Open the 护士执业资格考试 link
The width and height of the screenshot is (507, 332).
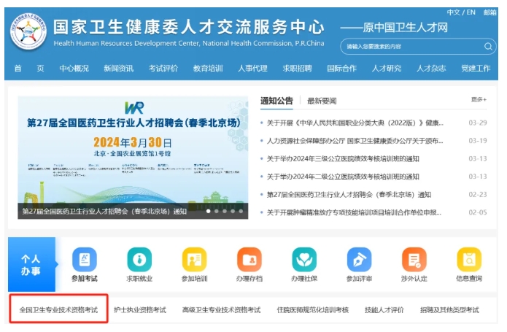pos(140,310)
